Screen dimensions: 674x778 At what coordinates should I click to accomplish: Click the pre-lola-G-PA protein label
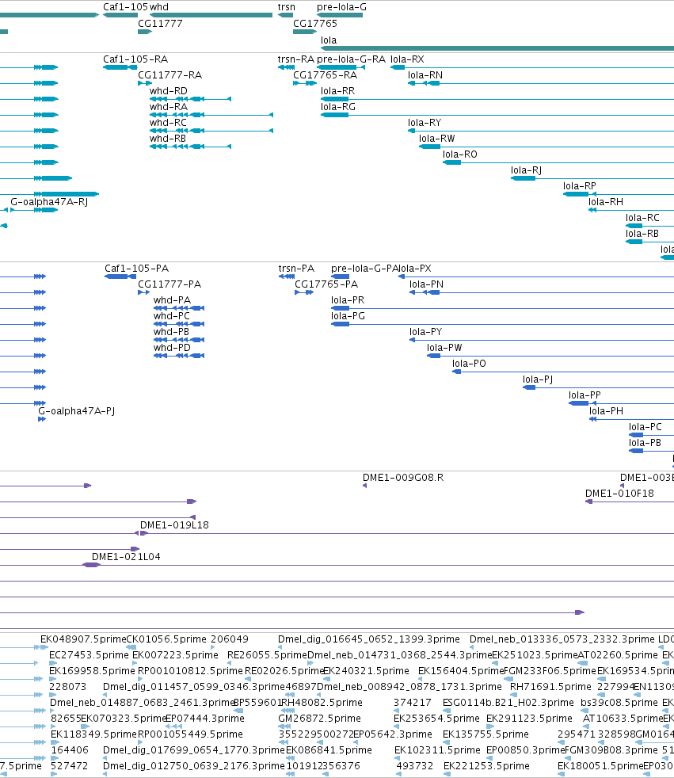[x=364, y=269]
